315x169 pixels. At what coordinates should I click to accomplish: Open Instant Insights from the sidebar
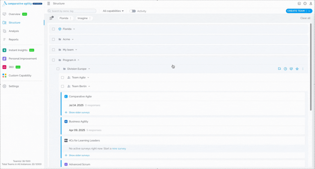coord(18,50)
